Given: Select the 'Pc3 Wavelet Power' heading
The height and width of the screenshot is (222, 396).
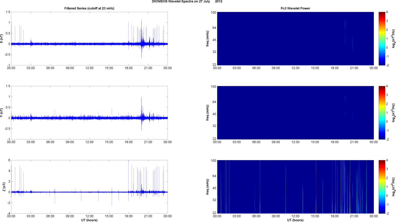Looking at the screenshot, I should (295, 8).
